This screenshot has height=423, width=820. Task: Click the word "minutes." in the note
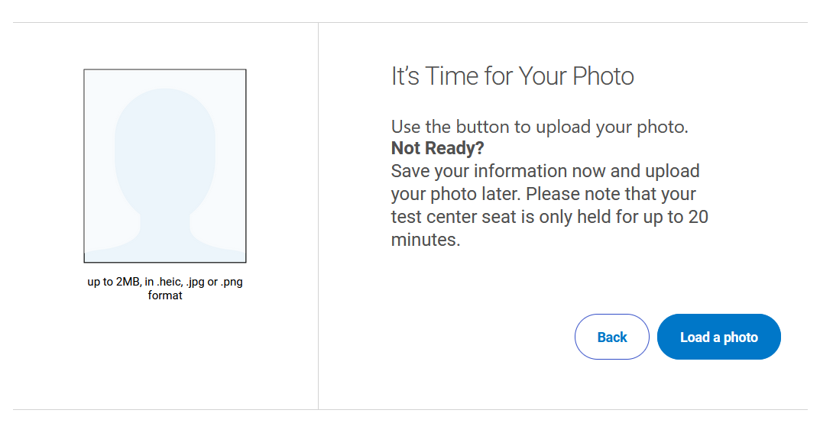[x=426, y=240]
